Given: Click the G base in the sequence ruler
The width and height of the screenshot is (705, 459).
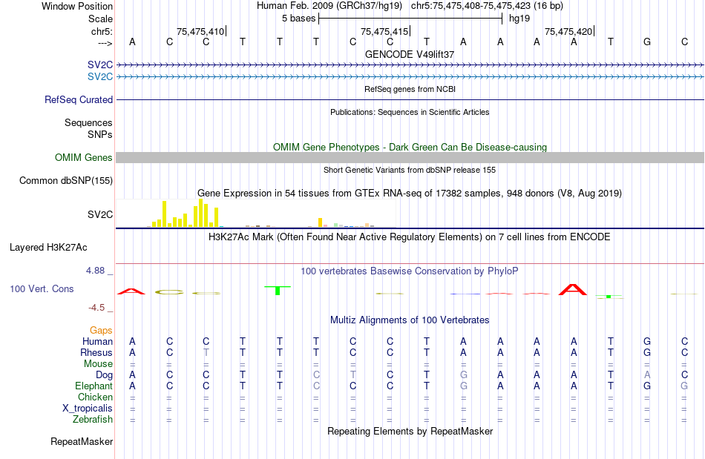Looking at the screenshot, I should [647, 42].
